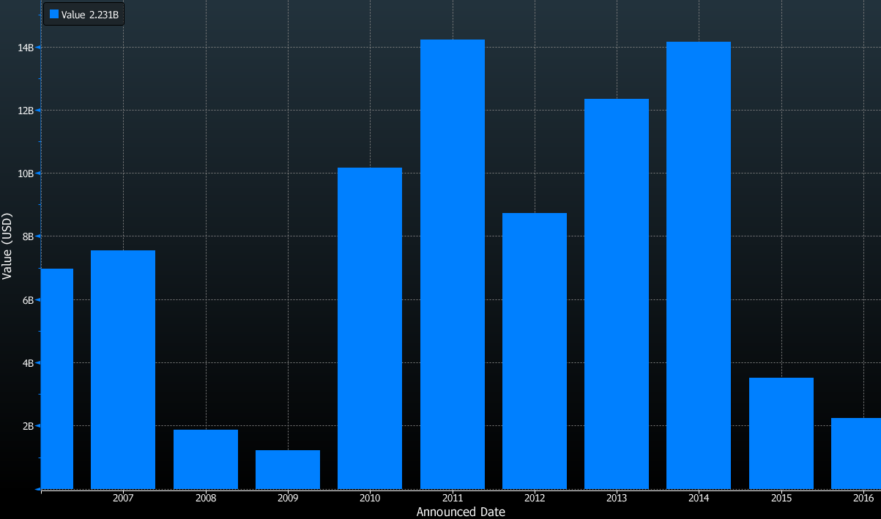This screenshot has width=881, height=519.
Task: Select the 2015 bar
Action: coord(781,433)
